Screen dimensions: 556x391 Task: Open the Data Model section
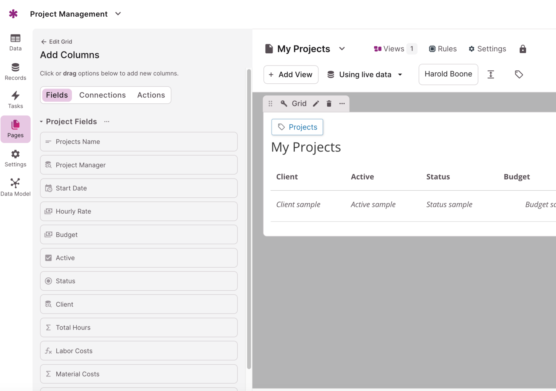[15, 187]
